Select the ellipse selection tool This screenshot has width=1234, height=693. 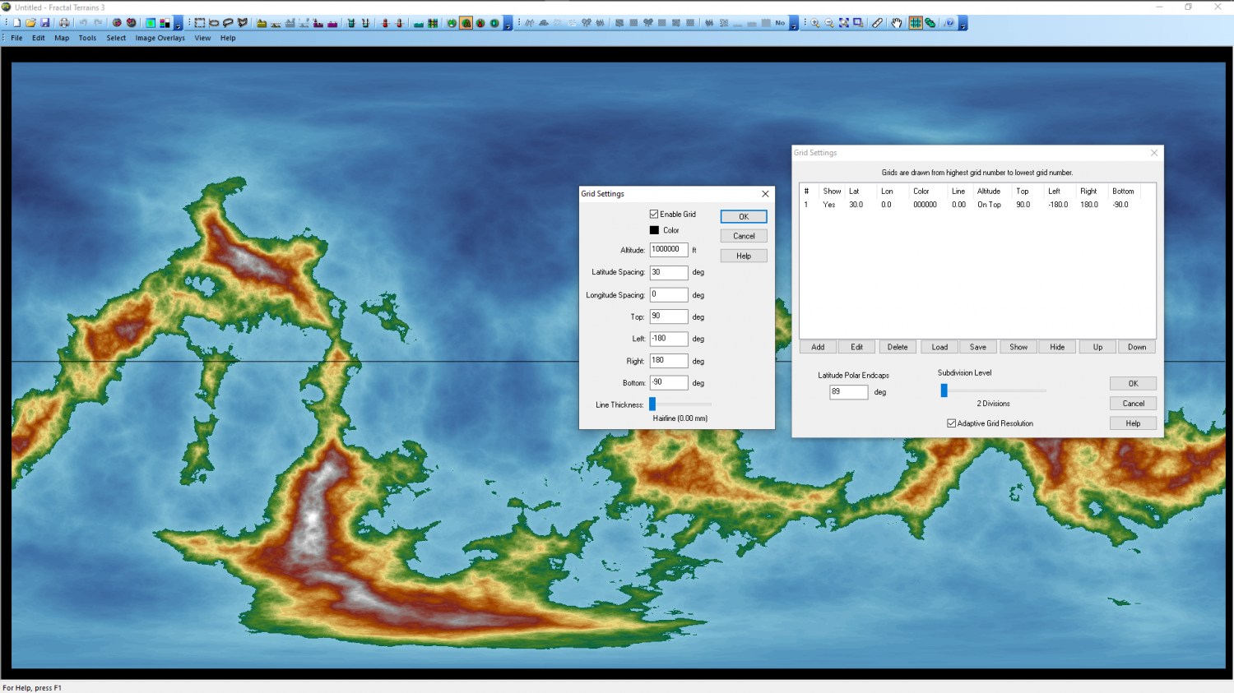214,23
